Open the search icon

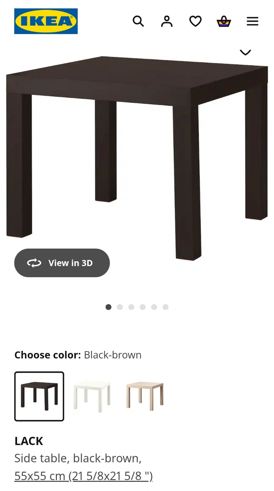[138, 21]
